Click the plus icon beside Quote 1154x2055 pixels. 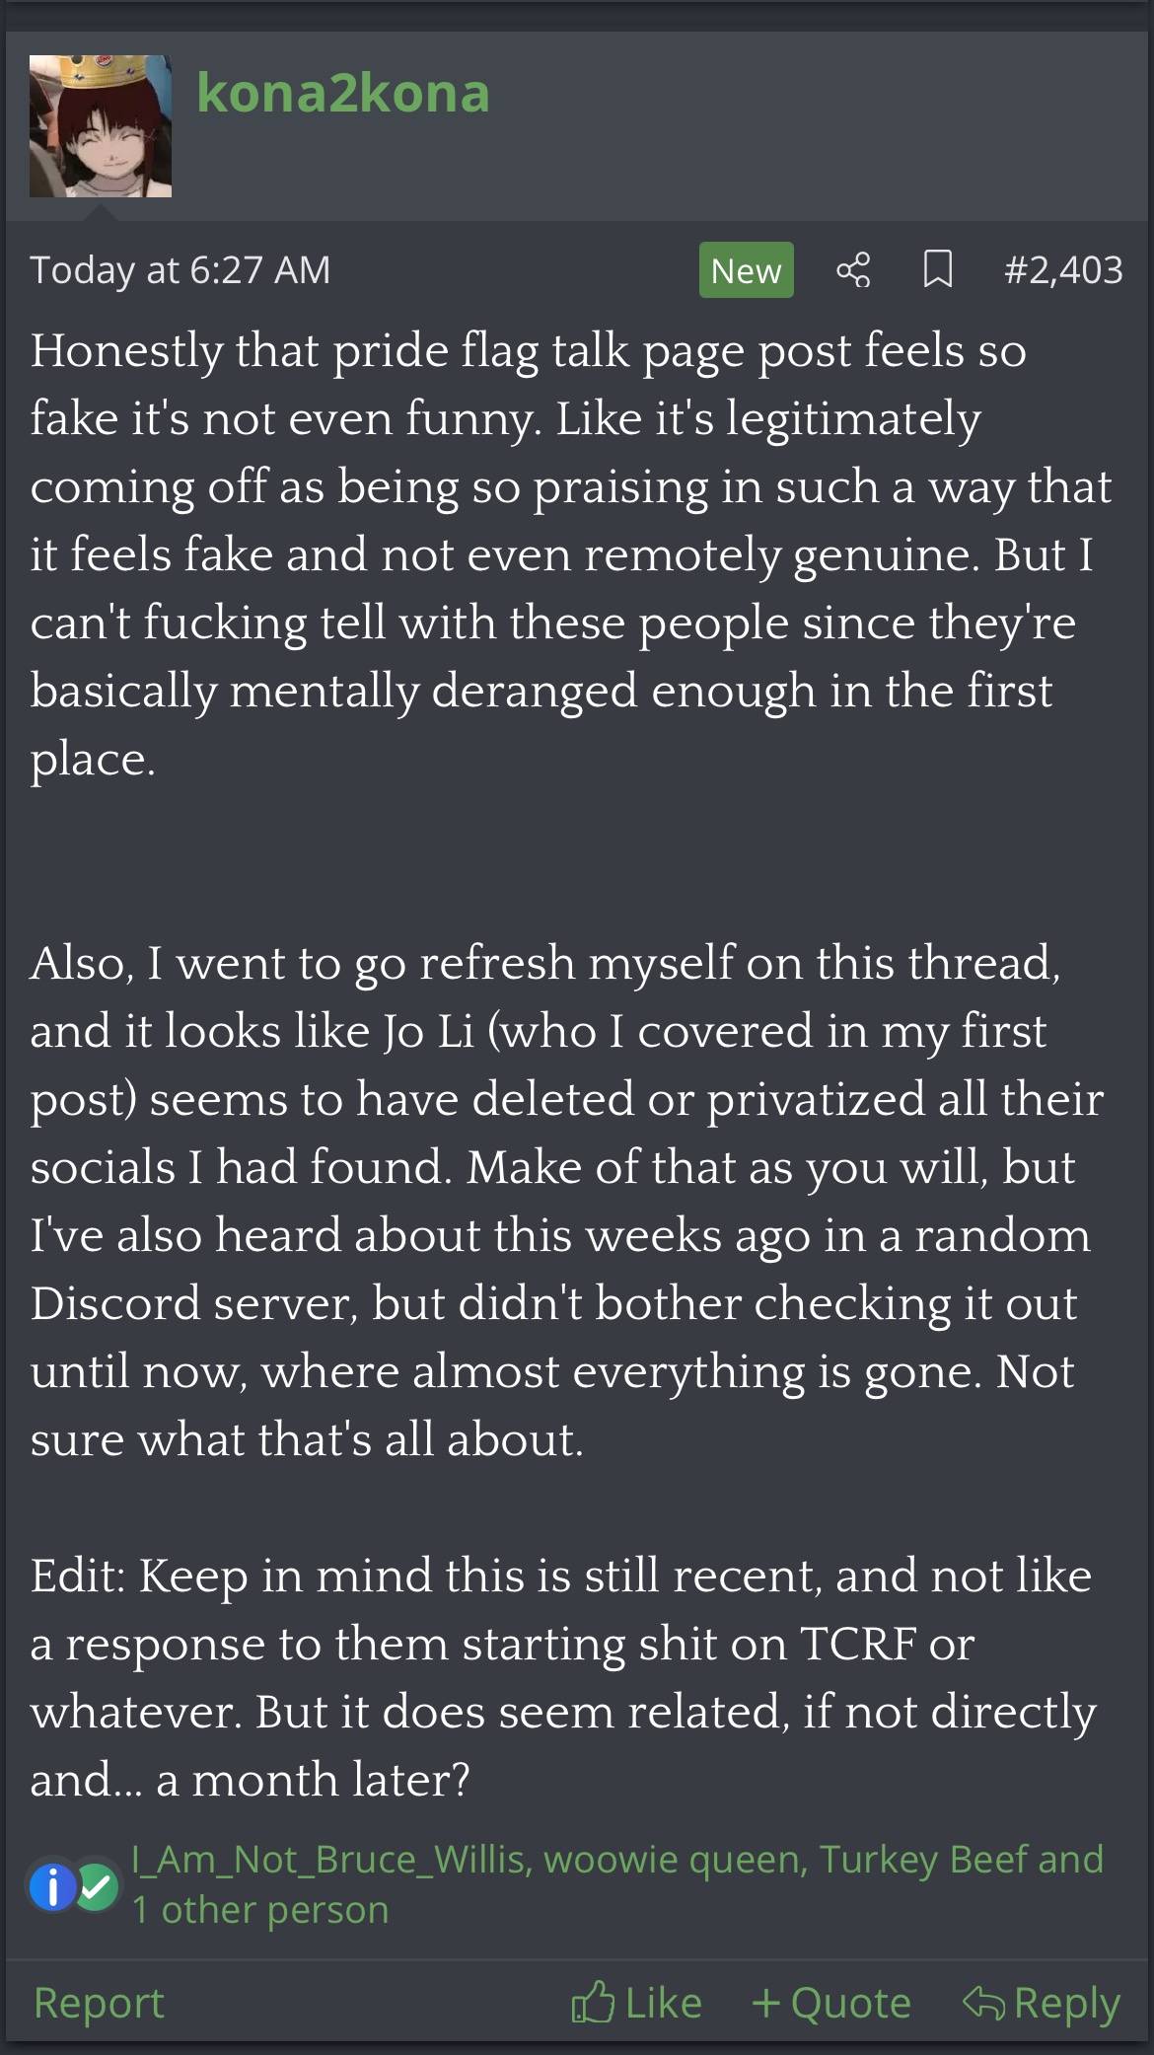(765, 2003)
